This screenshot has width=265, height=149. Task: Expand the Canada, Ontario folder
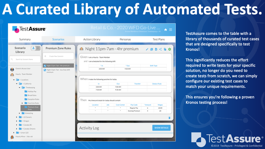click(17, 129)
